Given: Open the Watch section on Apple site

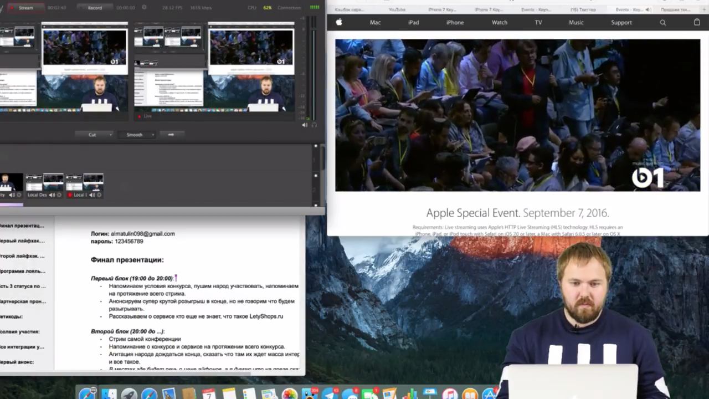Looking at the screenshot, I should (x=500, y=23).
